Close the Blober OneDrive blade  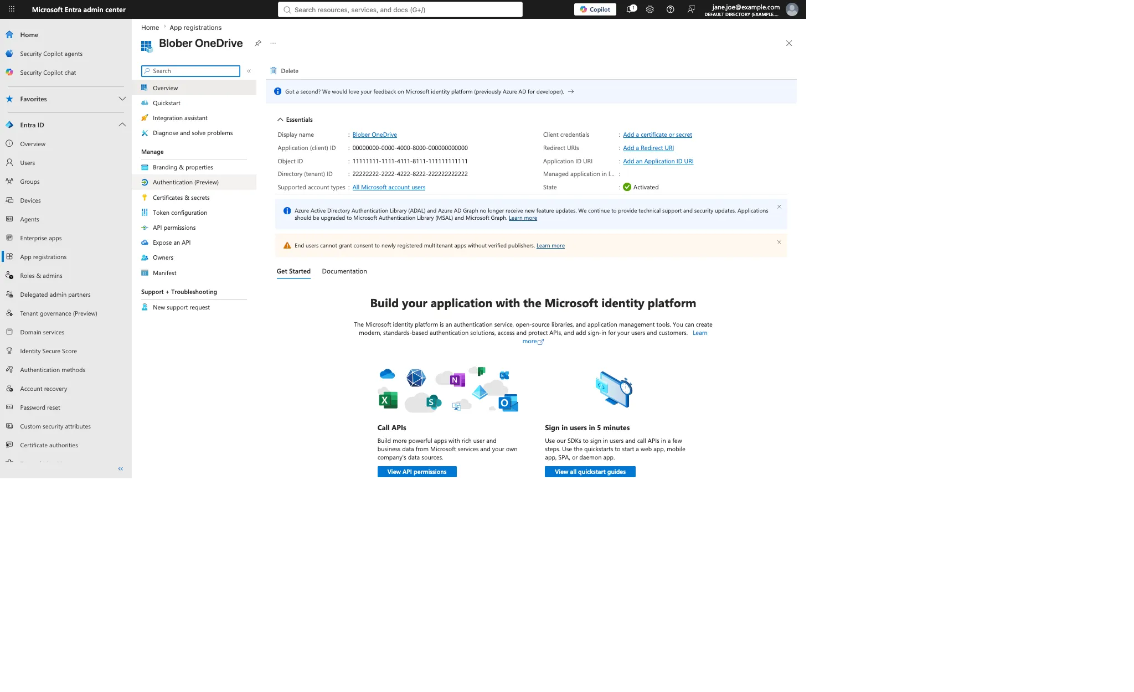coord(789,43)
